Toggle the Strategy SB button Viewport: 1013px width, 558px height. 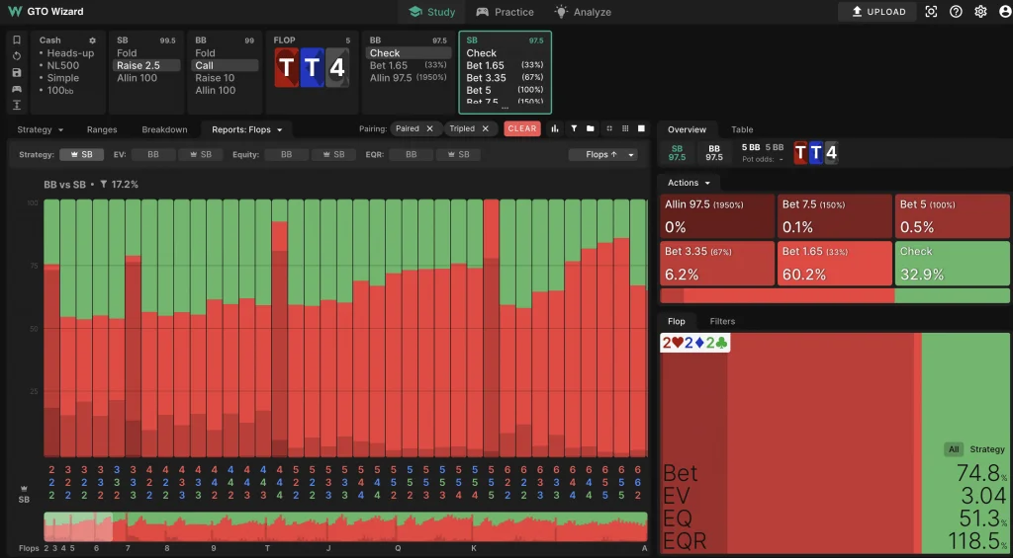pyautogui.click(x=82, y=155)
